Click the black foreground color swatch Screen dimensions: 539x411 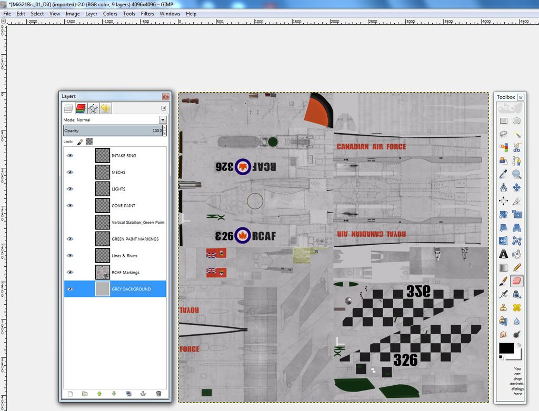tap(506, 348)
